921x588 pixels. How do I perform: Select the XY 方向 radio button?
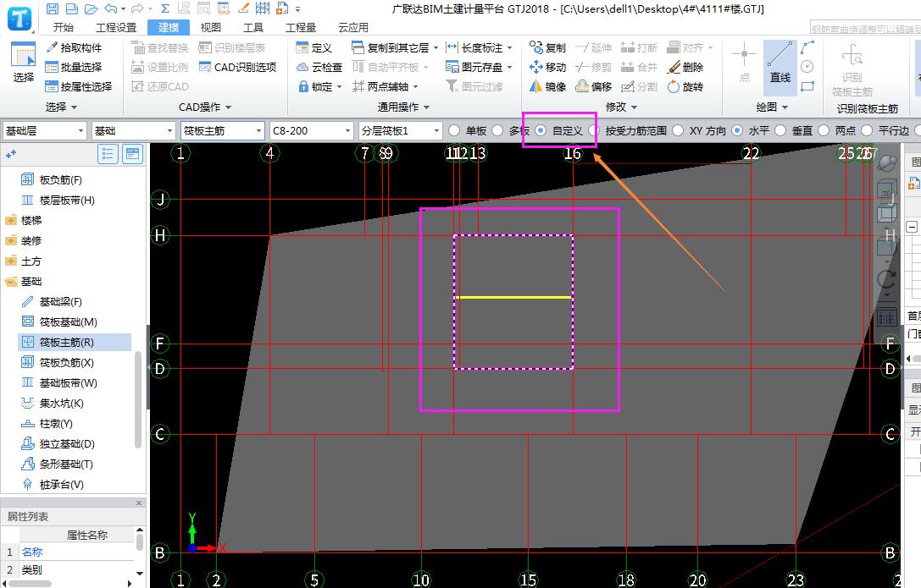(x=678, y=130)
